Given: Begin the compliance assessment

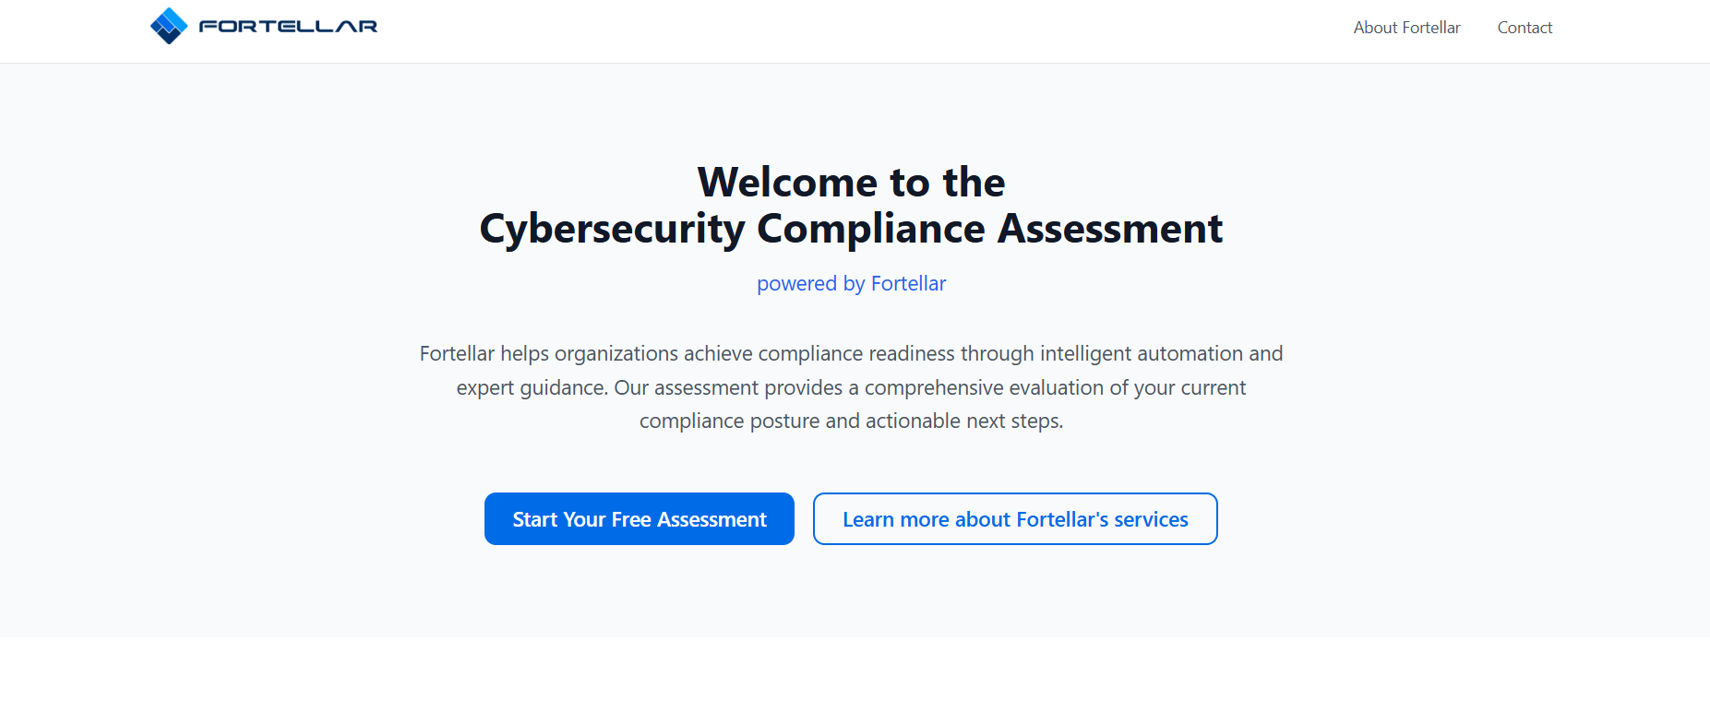Looking at the screenshot, I should 639,518.
